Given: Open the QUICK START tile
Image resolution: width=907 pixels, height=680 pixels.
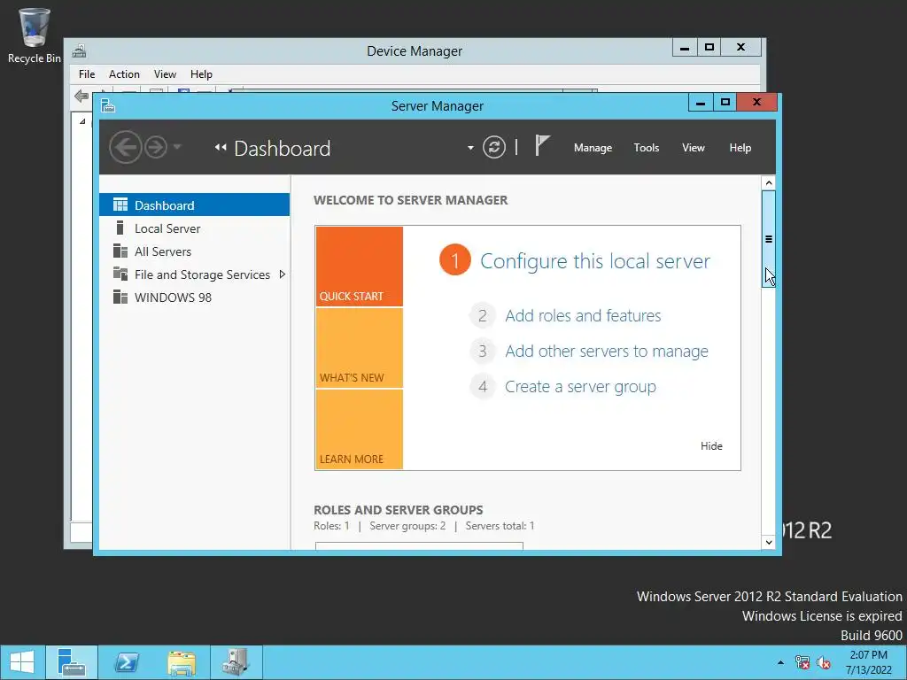Looking at the screenshot, I should [x=360, y=267].
